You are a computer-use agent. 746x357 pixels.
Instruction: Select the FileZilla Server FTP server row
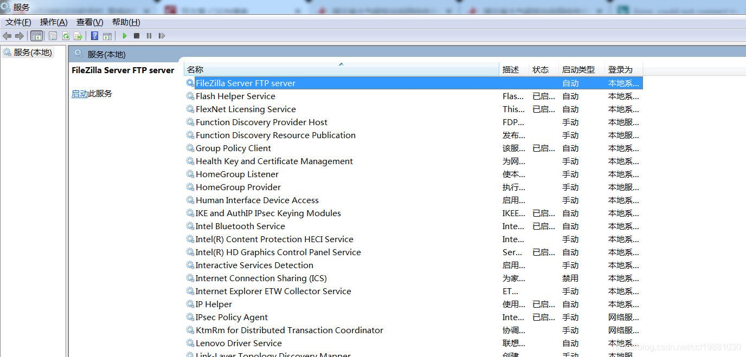coord(414,83)
